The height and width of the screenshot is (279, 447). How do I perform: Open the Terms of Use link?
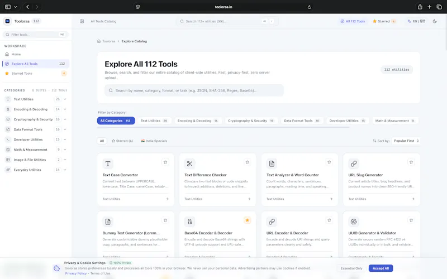(x=100, y=273)
